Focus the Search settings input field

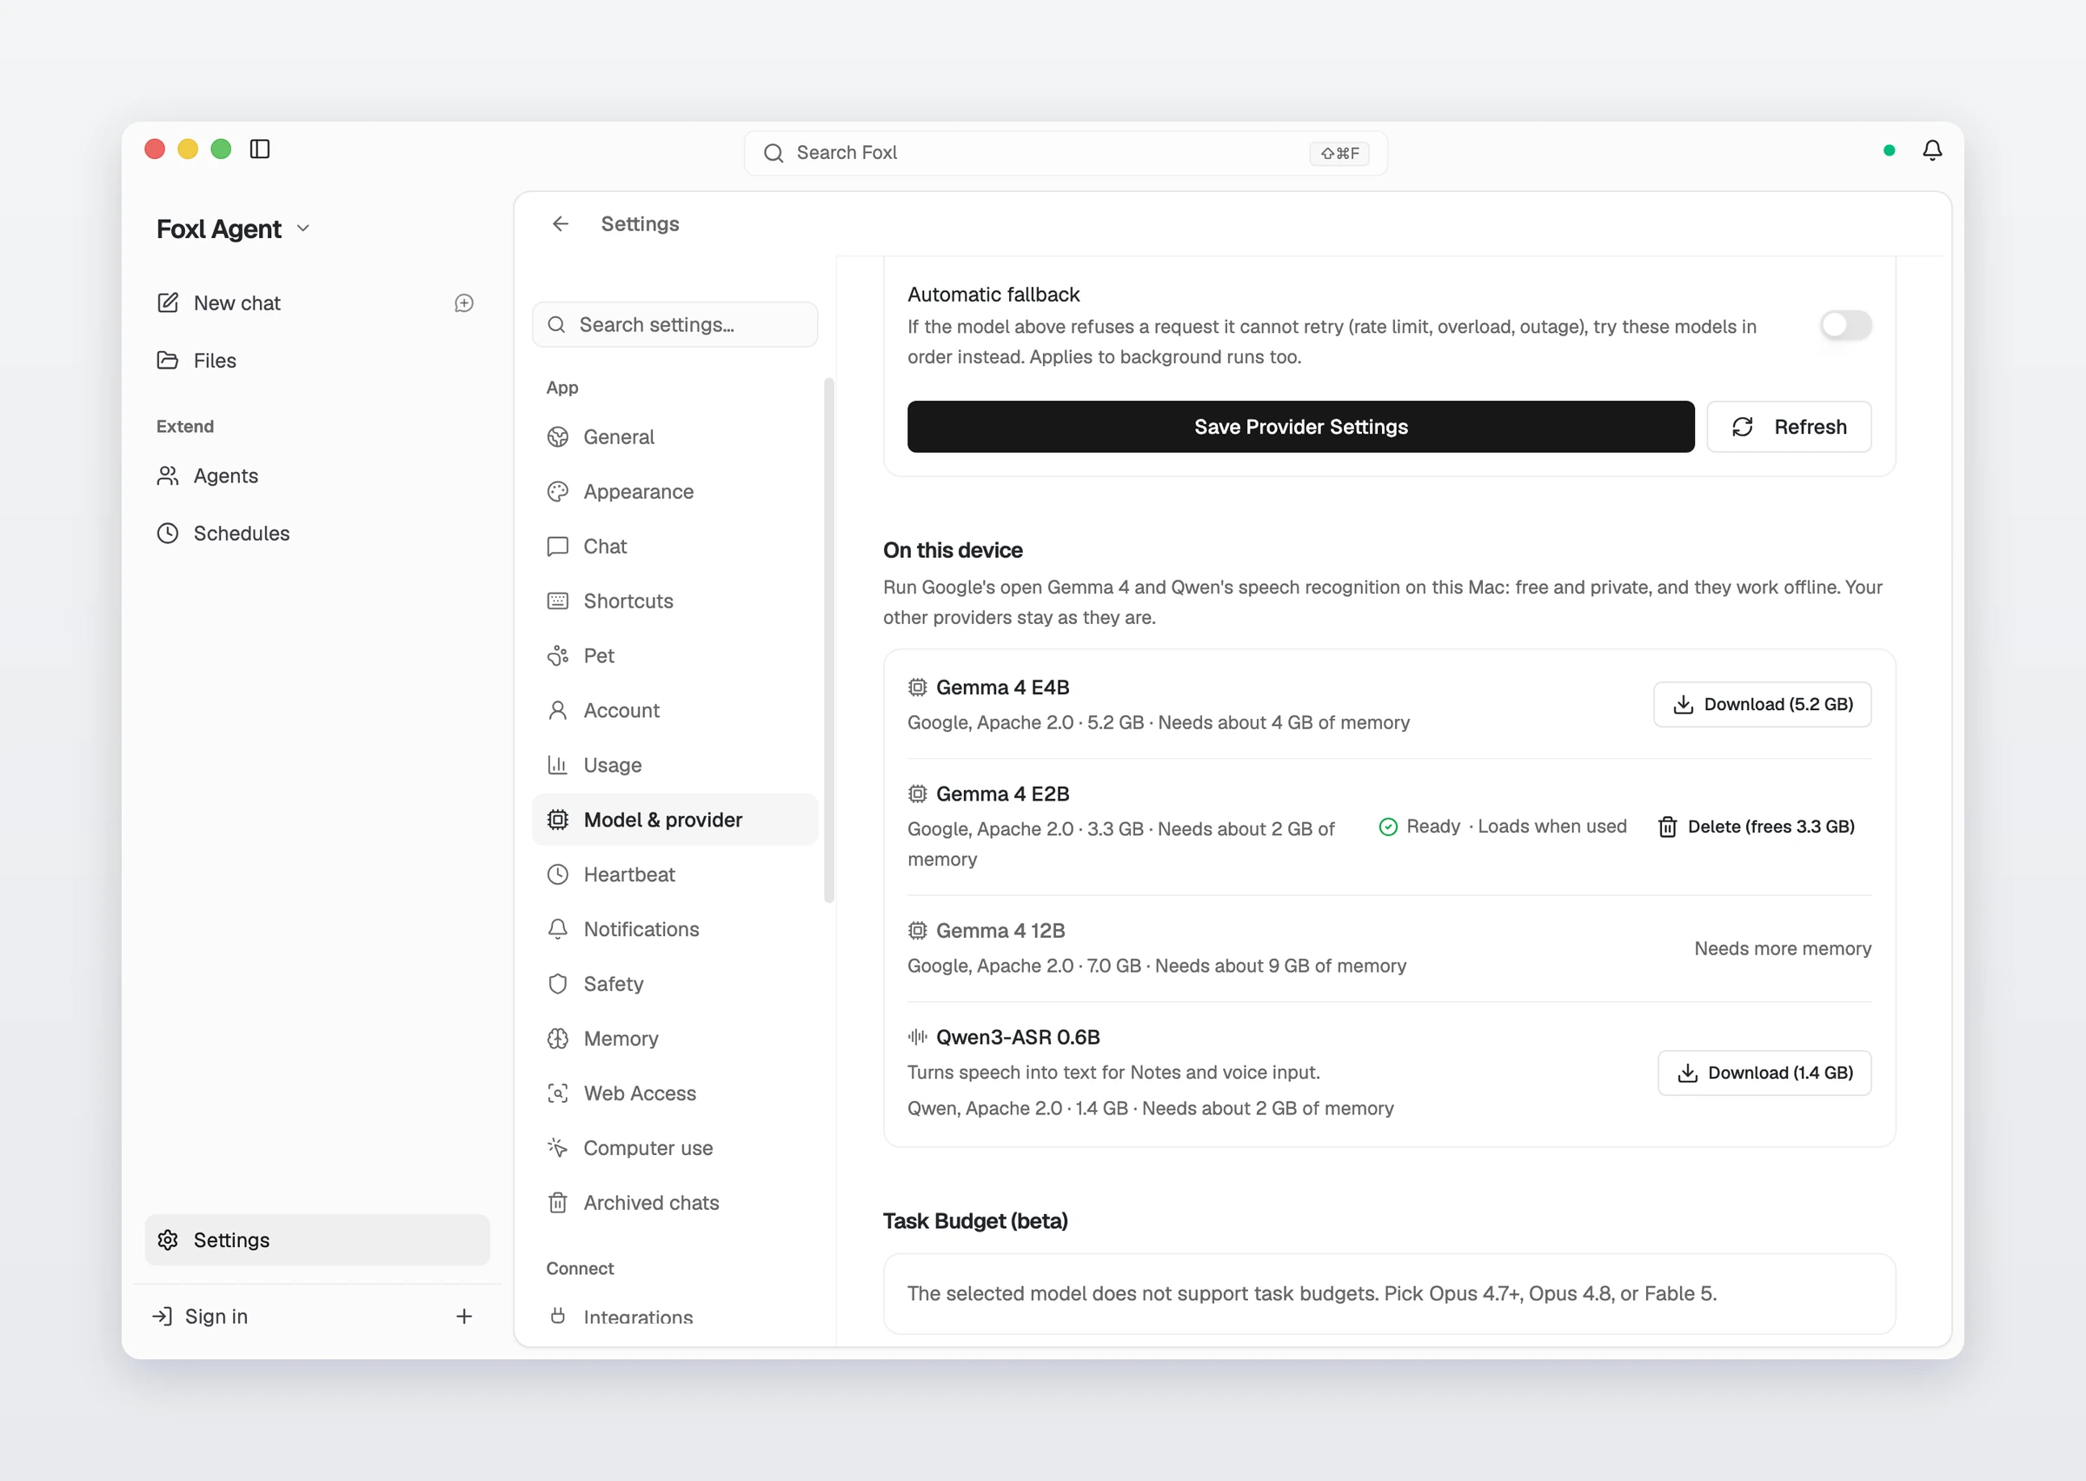[674, 325]
